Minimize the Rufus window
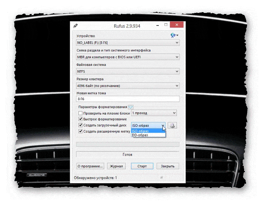260x201 pixels. pos(158,25)
